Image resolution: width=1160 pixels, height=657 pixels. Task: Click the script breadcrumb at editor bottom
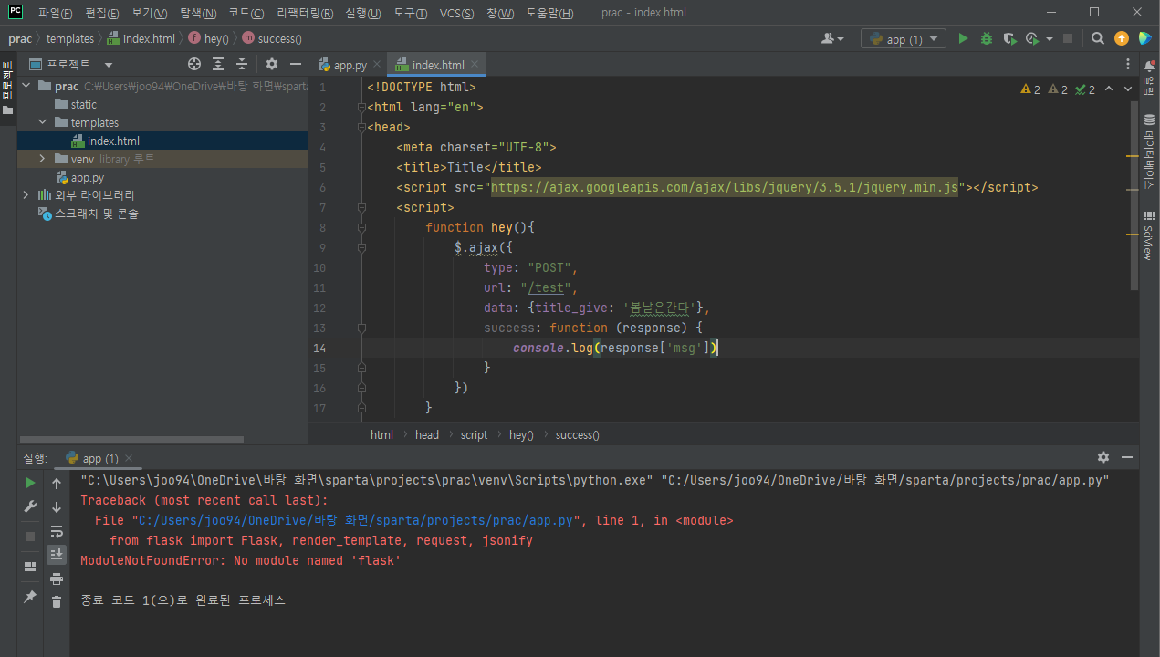click(474, 435)
